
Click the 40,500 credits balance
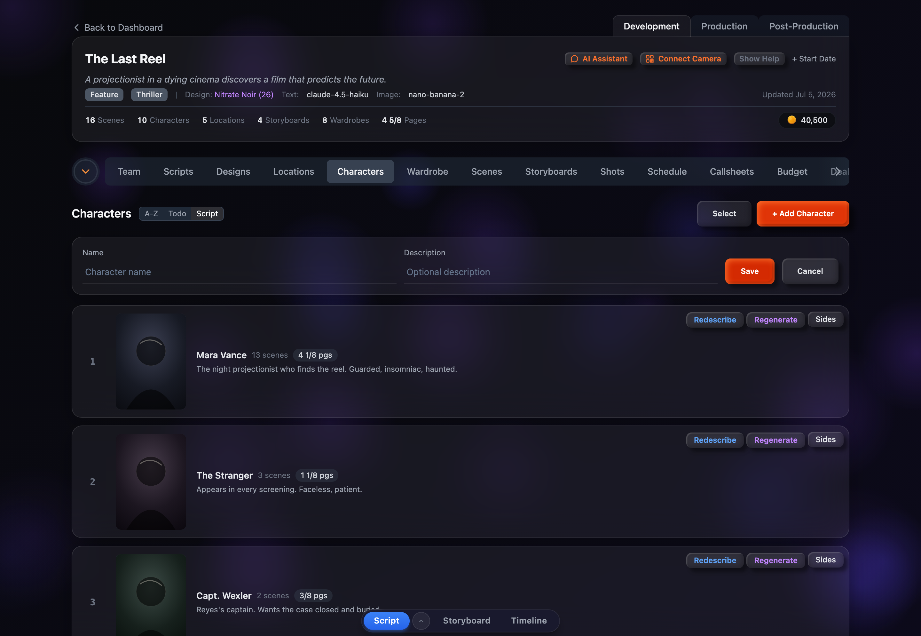807,120
